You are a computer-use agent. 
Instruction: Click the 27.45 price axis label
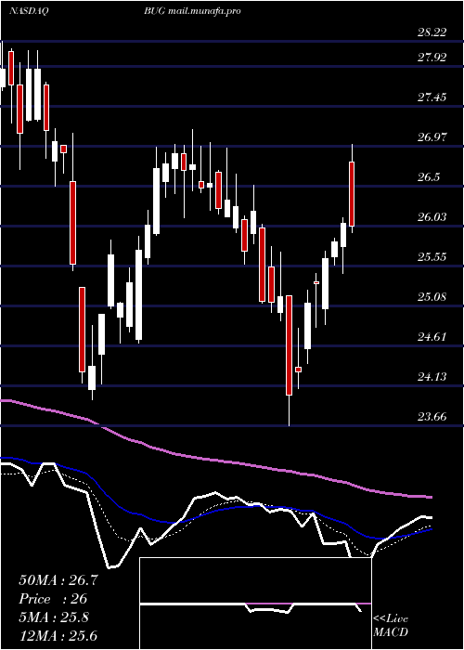click(432, 97)
